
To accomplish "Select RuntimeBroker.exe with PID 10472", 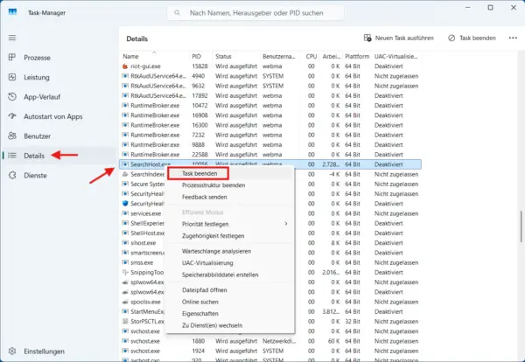I will [270, 106].
